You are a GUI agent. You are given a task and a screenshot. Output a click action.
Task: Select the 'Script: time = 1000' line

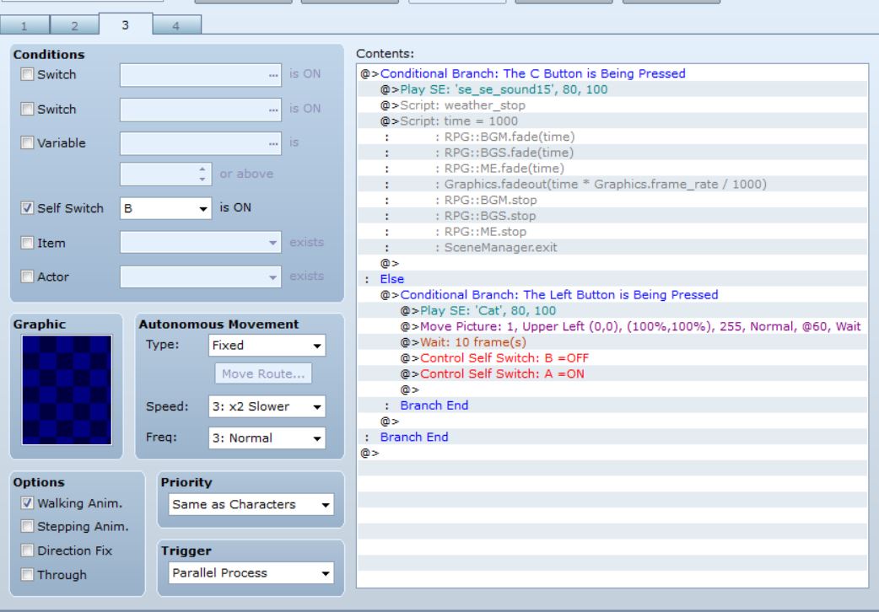coord(612,121)
